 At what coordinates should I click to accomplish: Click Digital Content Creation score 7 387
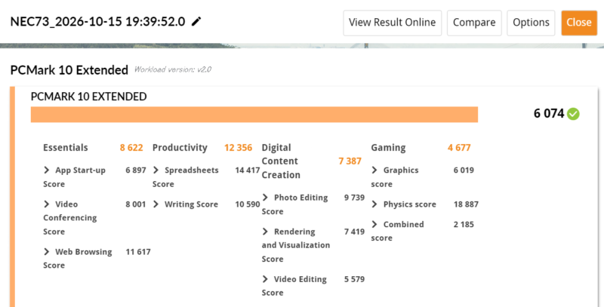(350, 161)
